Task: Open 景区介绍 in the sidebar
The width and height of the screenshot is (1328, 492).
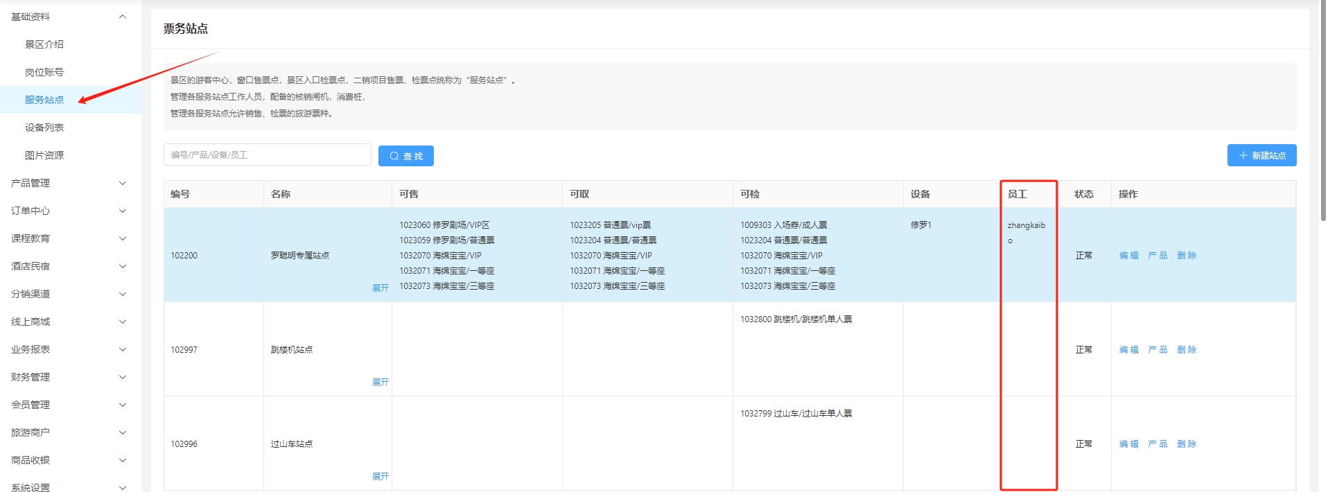Action: 44,44
